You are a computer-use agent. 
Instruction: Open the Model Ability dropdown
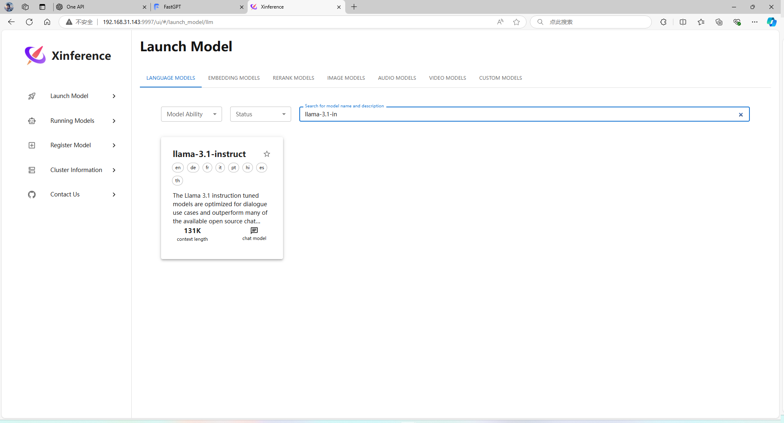coord(192,114)
